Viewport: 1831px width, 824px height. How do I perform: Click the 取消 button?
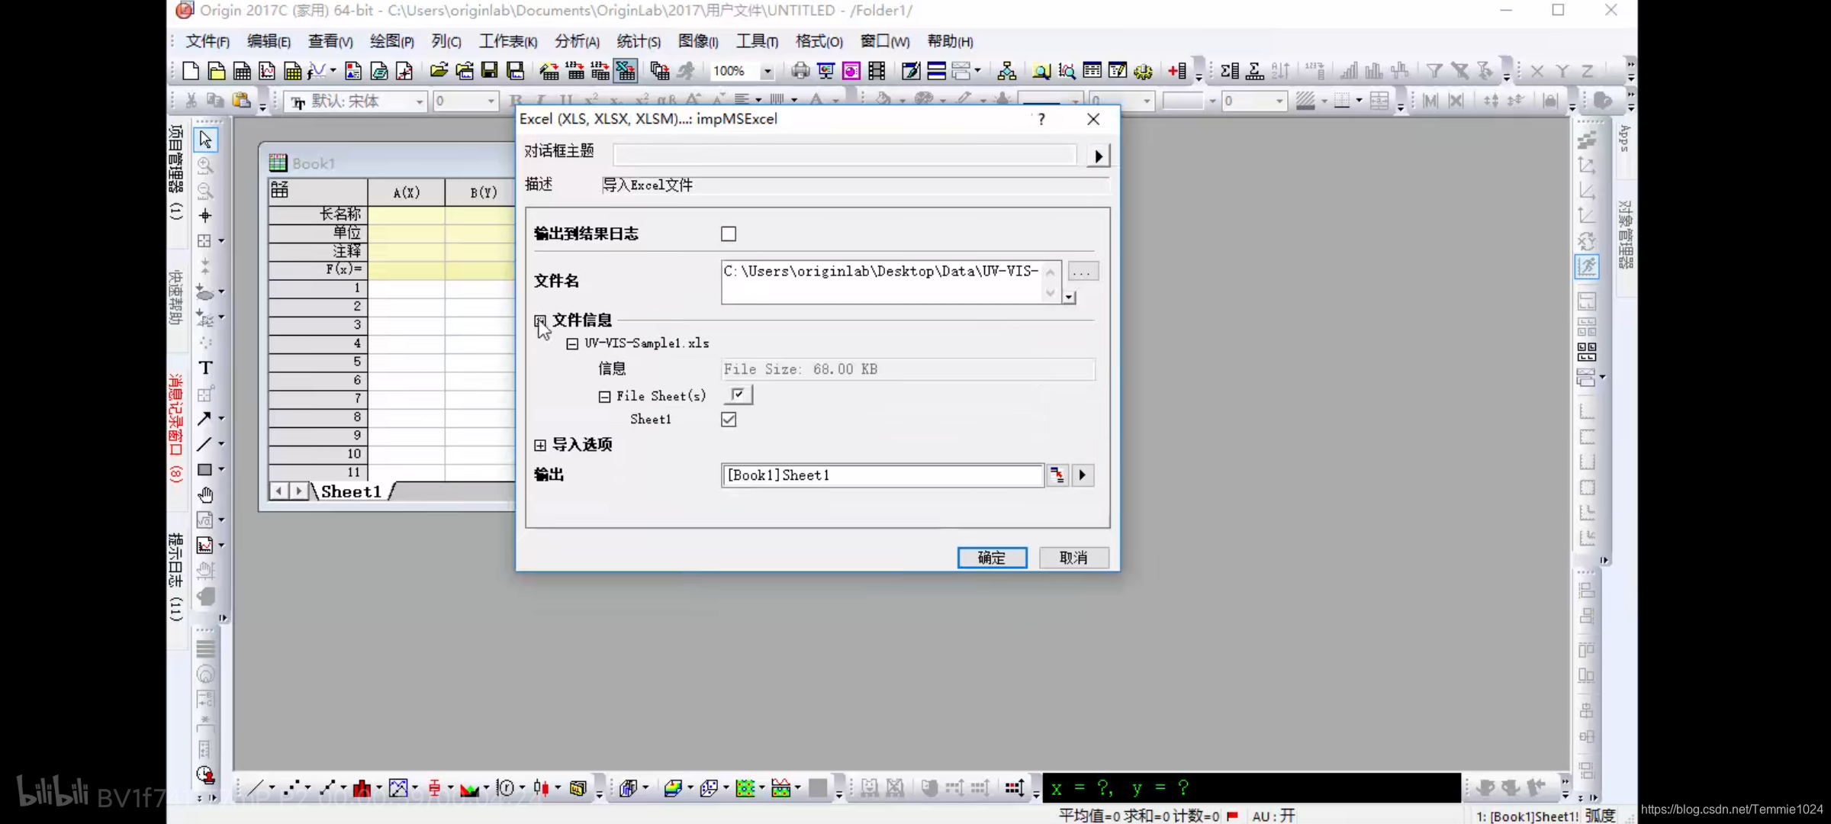click(x=1073, y=558)
